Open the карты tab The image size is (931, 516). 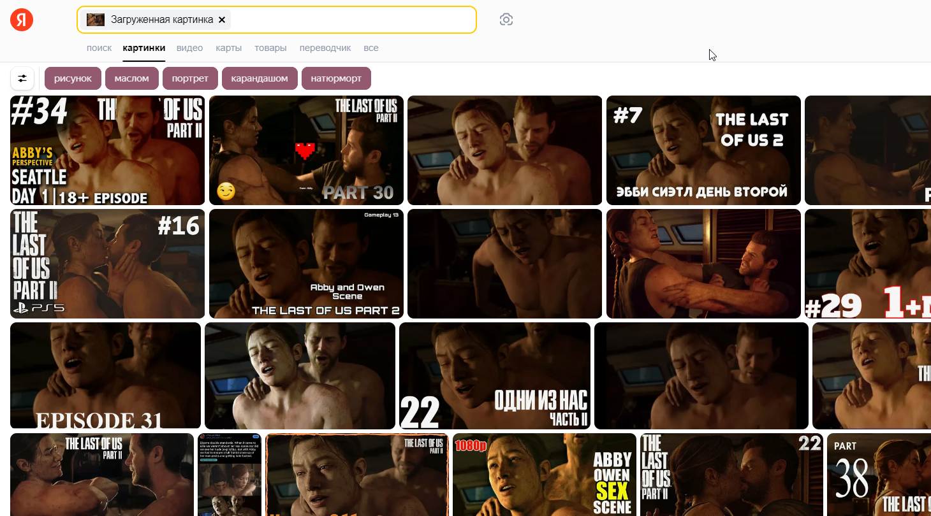[228, 48]
